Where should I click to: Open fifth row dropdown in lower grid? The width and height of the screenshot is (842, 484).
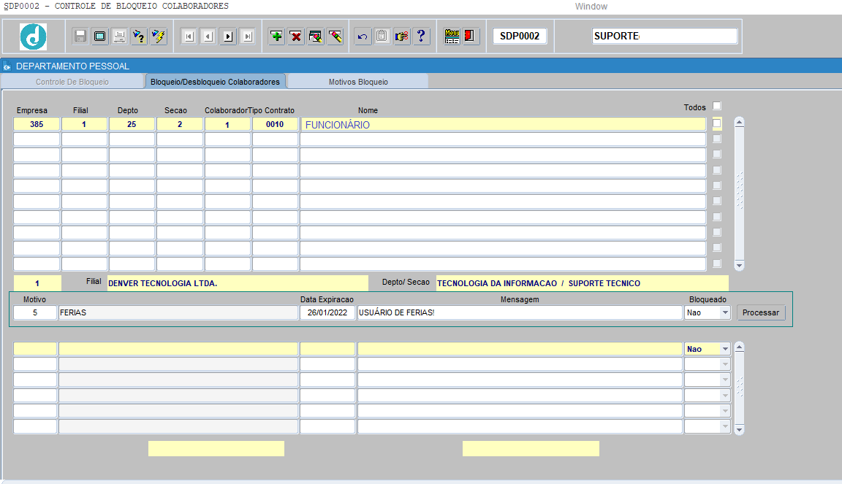click(x=726, y=411)
